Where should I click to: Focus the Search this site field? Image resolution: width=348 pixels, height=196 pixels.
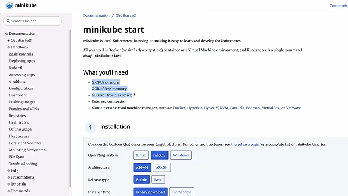33,21
